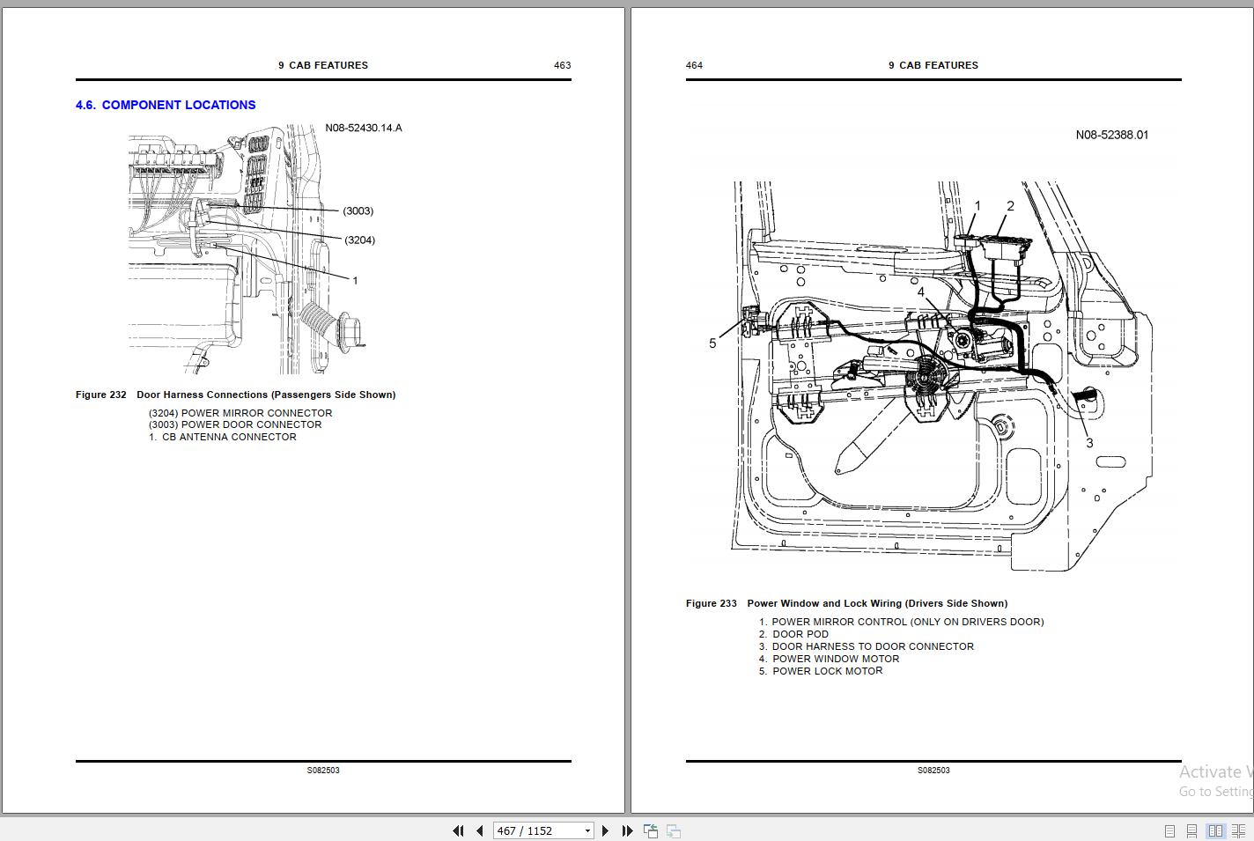Toggle the split-page continuous layout
1254x841 pixels.
point(1239,830)
